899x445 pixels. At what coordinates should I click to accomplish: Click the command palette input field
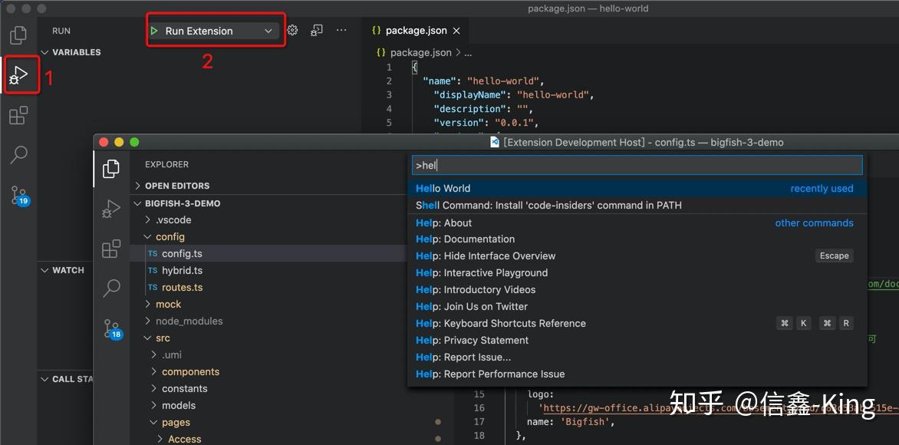[x=637, y=164]
